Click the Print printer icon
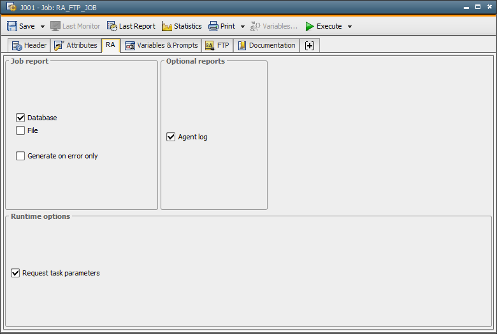This screenshot has height=334, width=497. [x=213, y=26]
